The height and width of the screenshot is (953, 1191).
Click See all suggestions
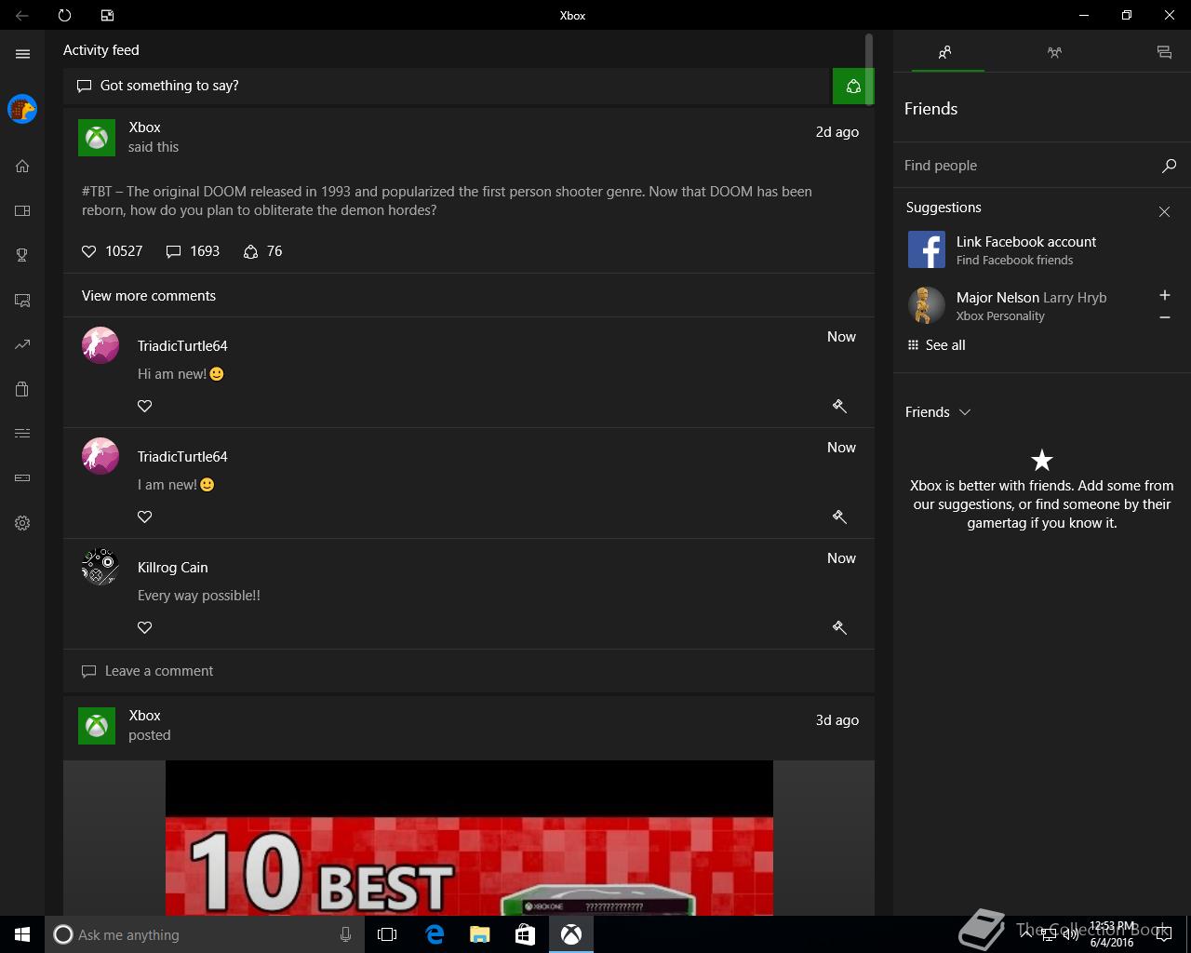tap(936, 345)
